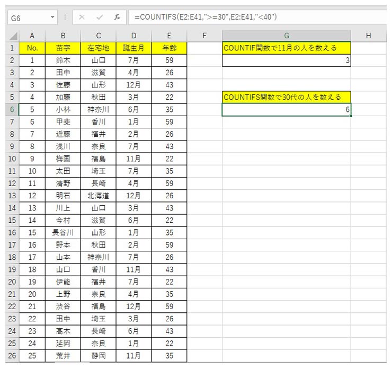The height and width of the screenshot is (368, 392).
Task: Select the yellow COUNTIF関数で11月 label cell
Action: (286, 48)
